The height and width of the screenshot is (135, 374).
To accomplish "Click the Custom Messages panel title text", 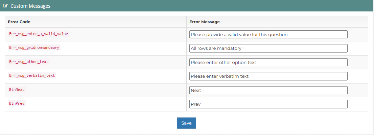I will [x=30, y=6].
